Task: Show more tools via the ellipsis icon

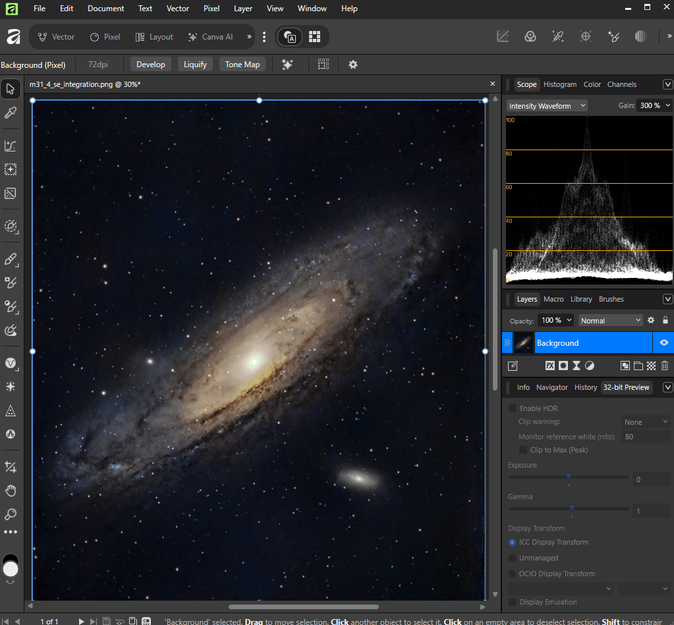Action: [11, 532]
